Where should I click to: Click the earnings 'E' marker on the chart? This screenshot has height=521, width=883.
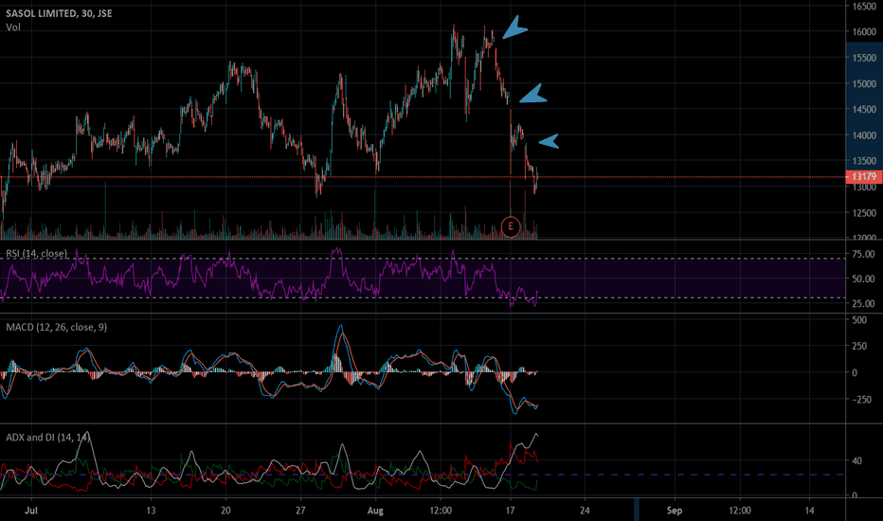pyautogui.click(x=511, y=226)
